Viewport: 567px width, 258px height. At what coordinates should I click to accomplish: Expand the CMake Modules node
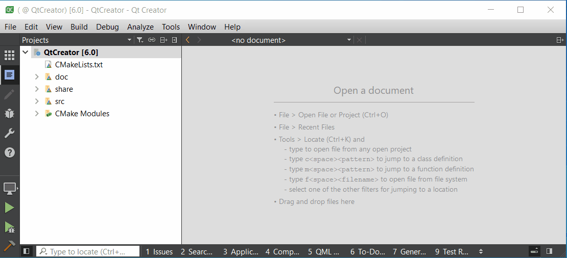click(x=37, y=114)
